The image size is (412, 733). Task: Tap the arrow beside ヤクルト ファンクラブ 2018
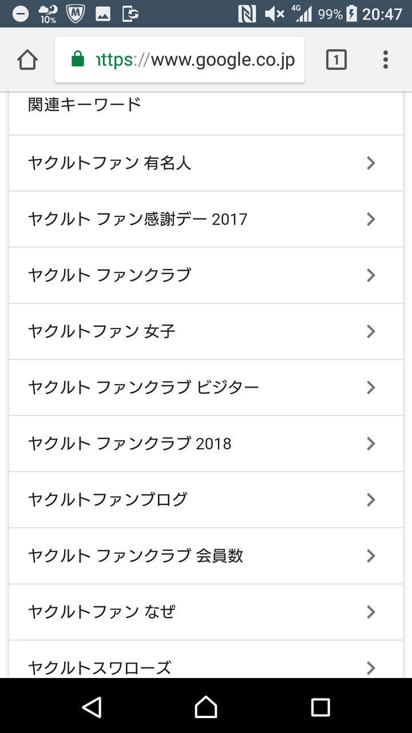tap(371, 444)
